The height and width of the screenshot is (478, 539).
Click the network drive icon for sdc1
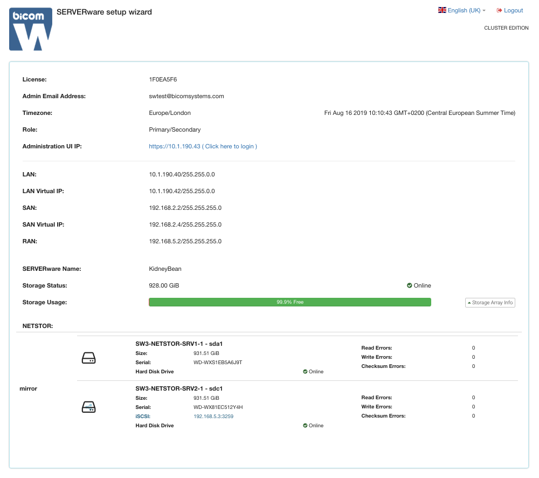point(89,407)
